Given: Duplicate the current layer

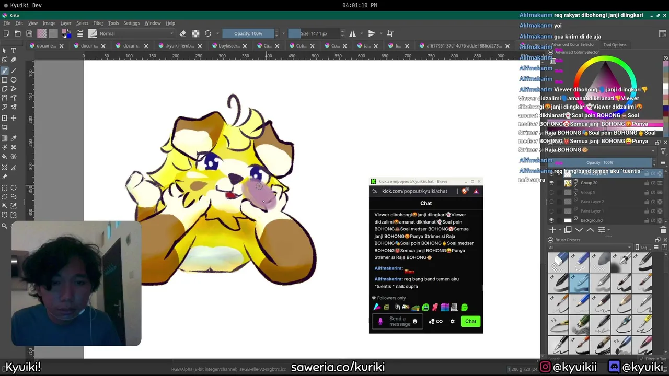Looking at the screenshot, I should pyautogui.click(x=568, y=230).
